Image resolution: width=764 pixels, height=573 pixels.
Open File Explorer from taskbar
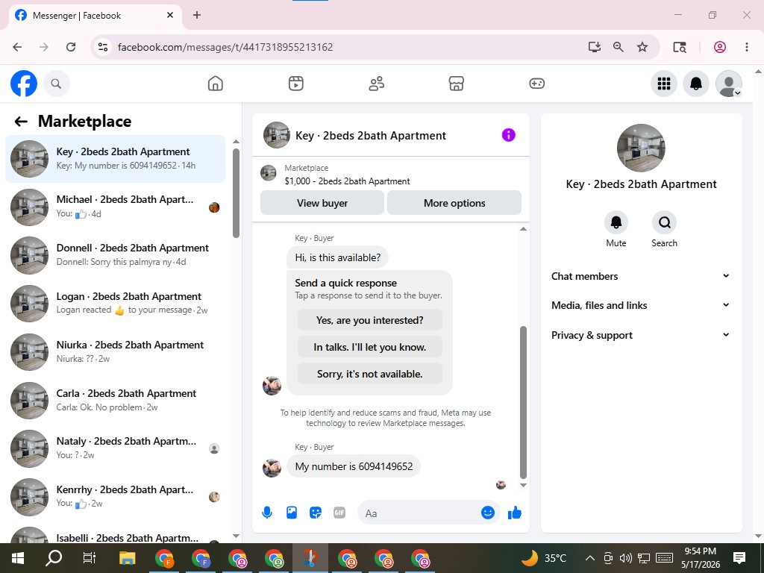coord(127,558)
